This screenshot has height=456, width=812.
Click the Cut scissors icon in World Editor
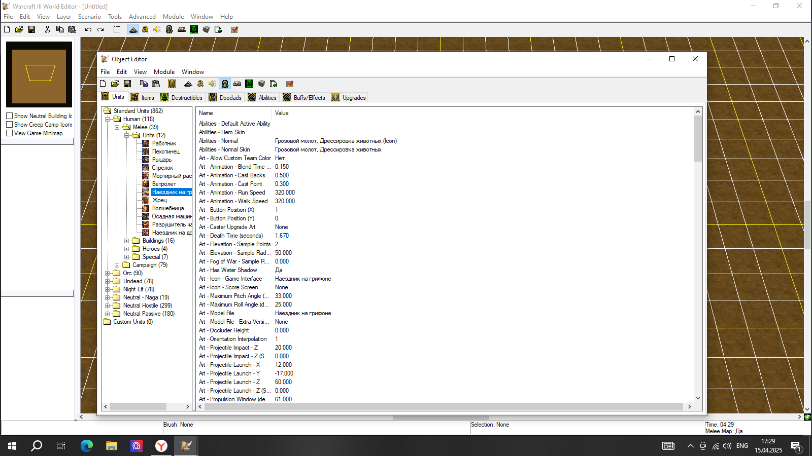click(47, 29)
